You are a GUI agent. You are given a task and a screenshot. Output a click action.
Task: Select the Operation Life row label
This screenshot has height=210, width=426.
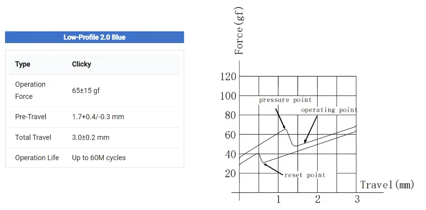pos(37,158)
